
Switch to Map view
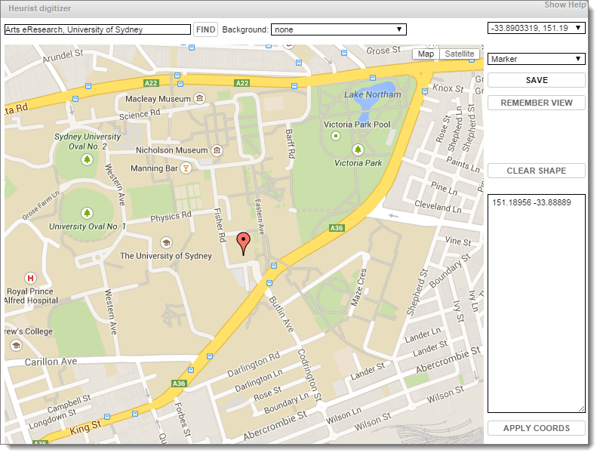pos(426,54)
